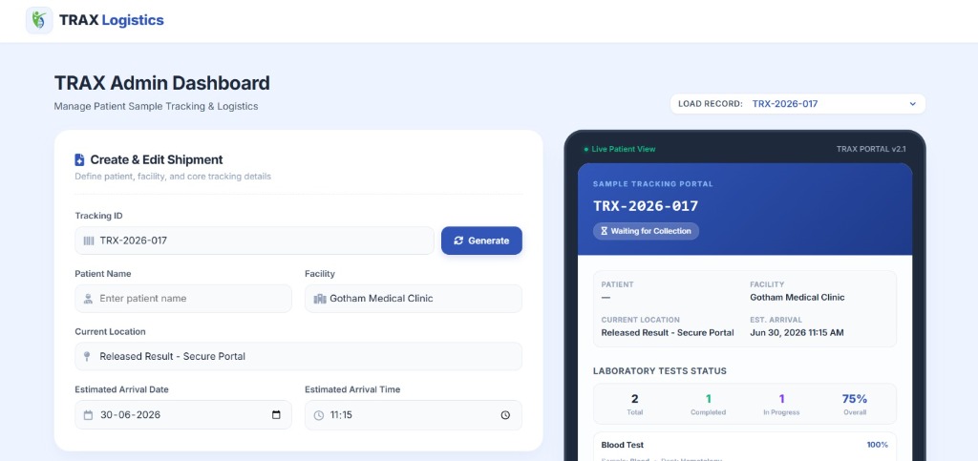This screenshot has height=461, width=978.
Task: Click the TRAX PORTAL v2.1 label
Action: 871,149
